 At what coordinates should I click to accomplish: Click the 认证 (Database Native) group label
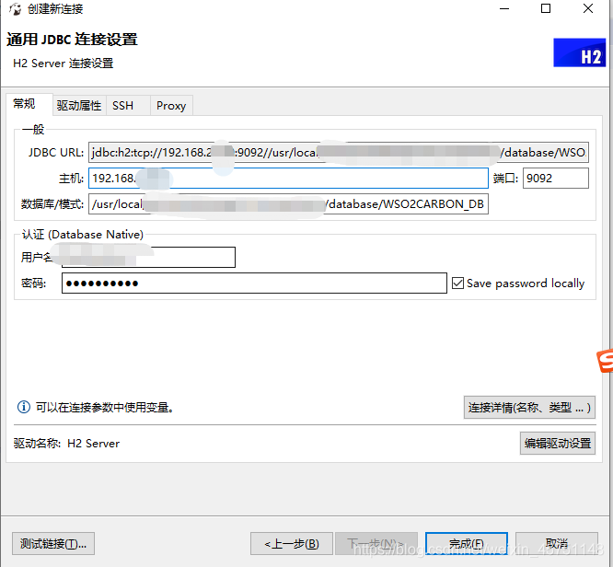pyautogui.click(x=83, y=234)
